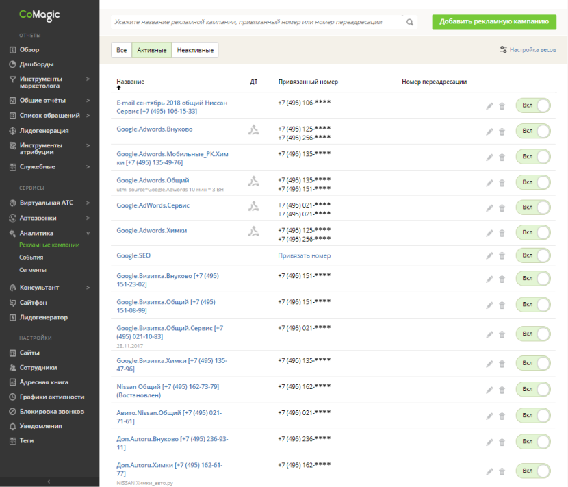Expand Консультант submenu
This screenshot has height=487, width=568.
click(88, 288)
